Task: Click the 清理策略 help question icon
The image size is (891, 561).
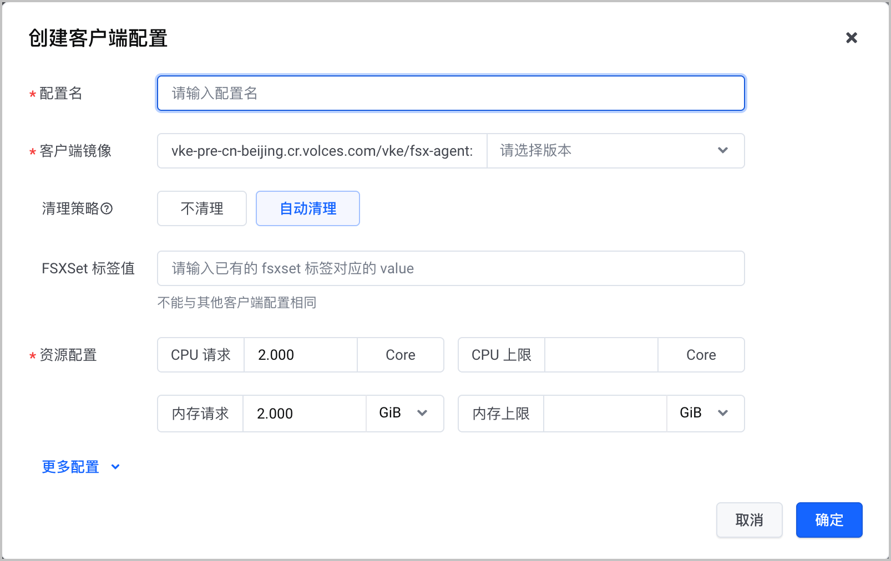Action: [107, 208]
